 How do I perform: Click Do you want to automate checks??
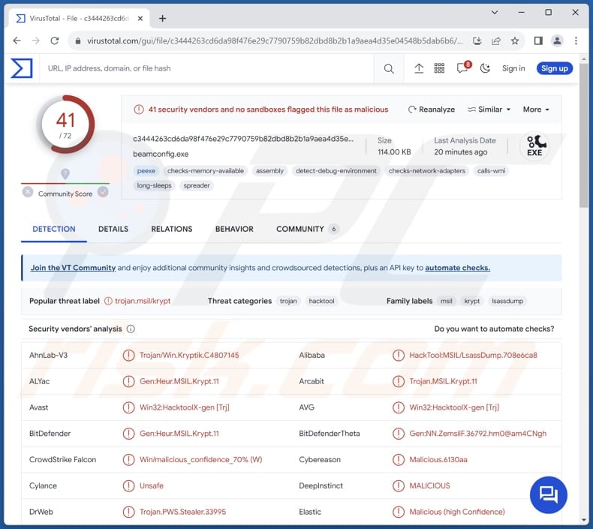coord(494,329)
